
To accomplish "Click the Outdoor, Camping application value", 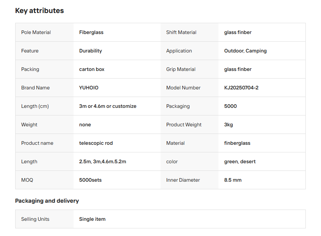I will tap(245, 51).
